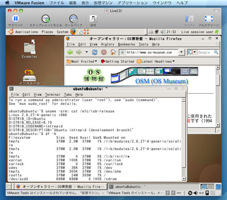
Task: Open the terminal's Terminal menu
Action: tap(53, 94)
